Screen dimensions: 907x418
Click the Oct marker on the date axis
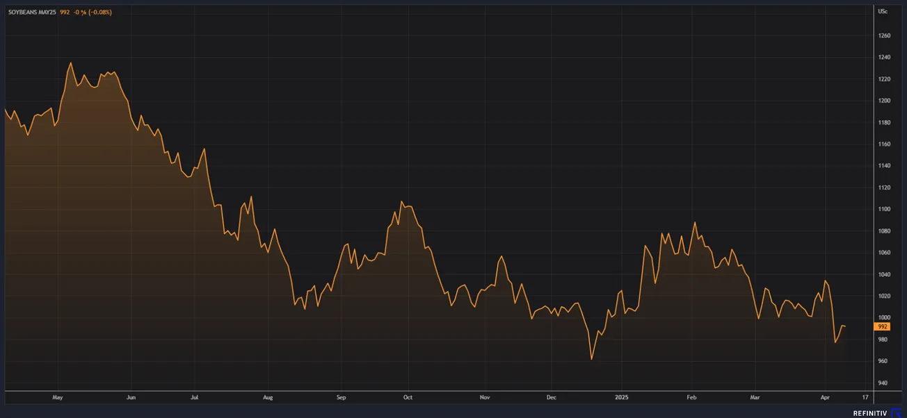pyautogui.click(x=408, y=397)
